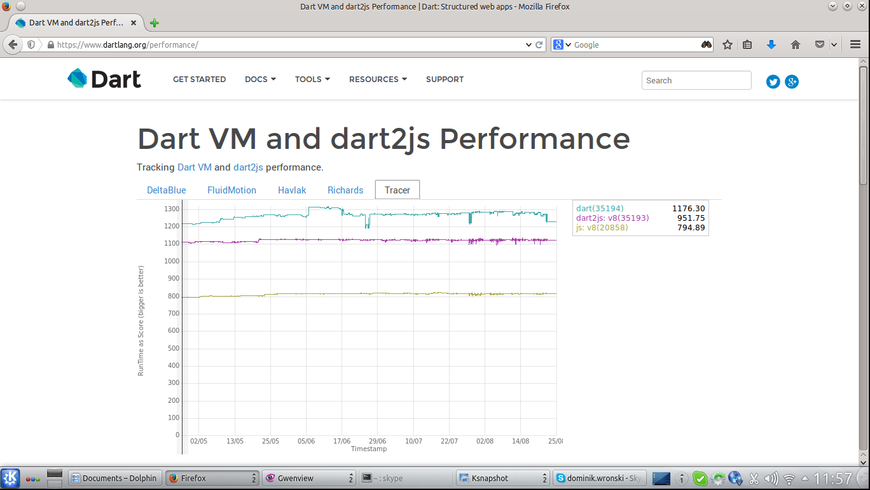Expand Ksnapshot taskbar group arrow

click(544, 478)
